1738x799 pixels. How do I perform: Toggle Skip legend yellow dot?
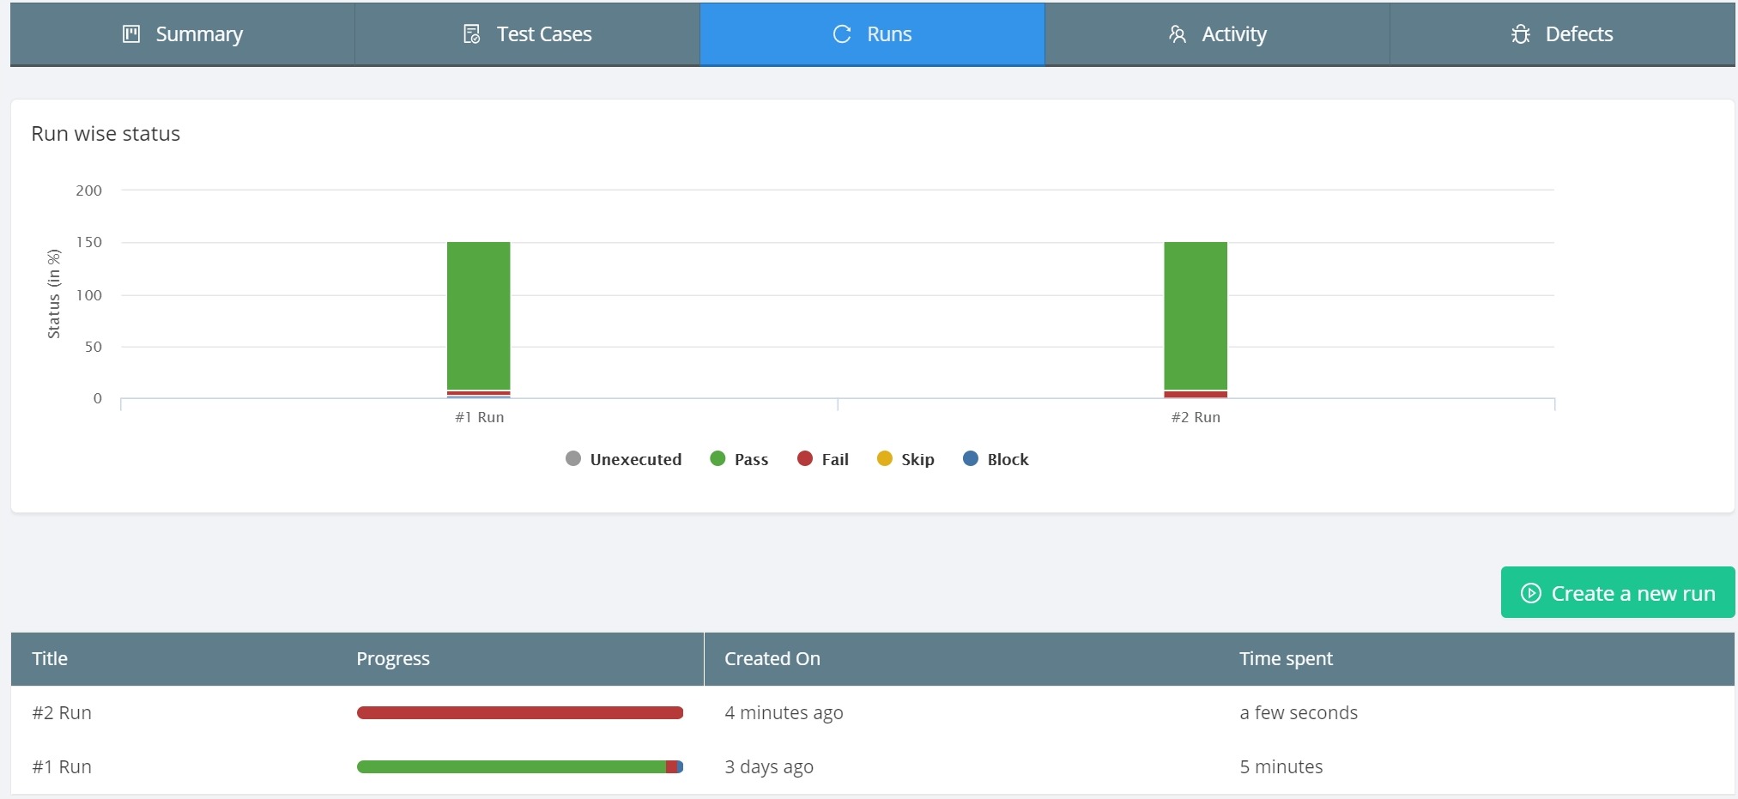(x=885, y=458)
